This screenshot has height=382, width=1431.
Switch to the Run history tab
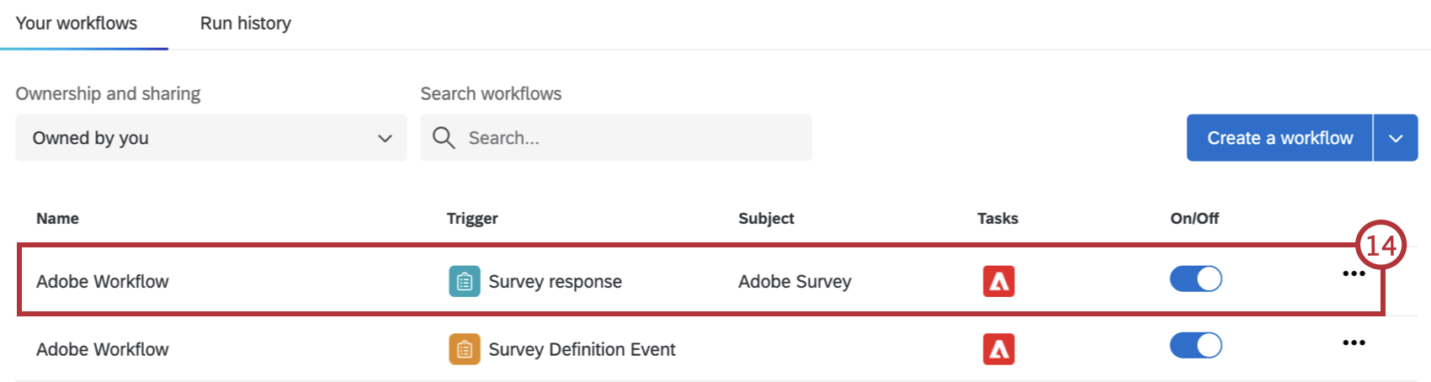(x=246, y=24)
